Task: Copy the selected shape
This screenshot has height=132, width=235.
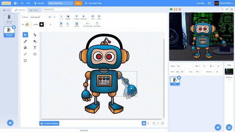Action: (61, 25)
